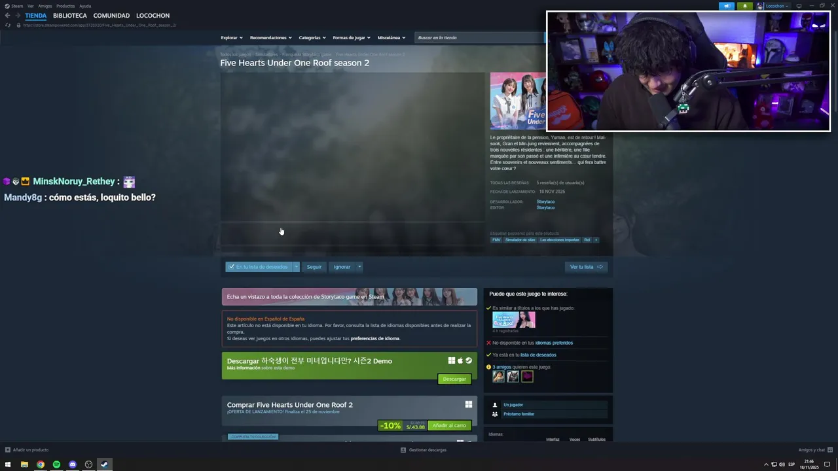This screenshot has height=471, width=838.
Task: Click the Windows platform icon on demo banner
Action: point(452,360)
